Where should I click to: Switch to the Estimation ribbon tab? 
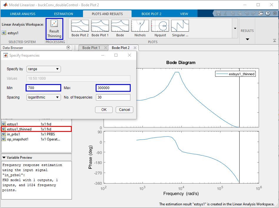coord(64,14)
